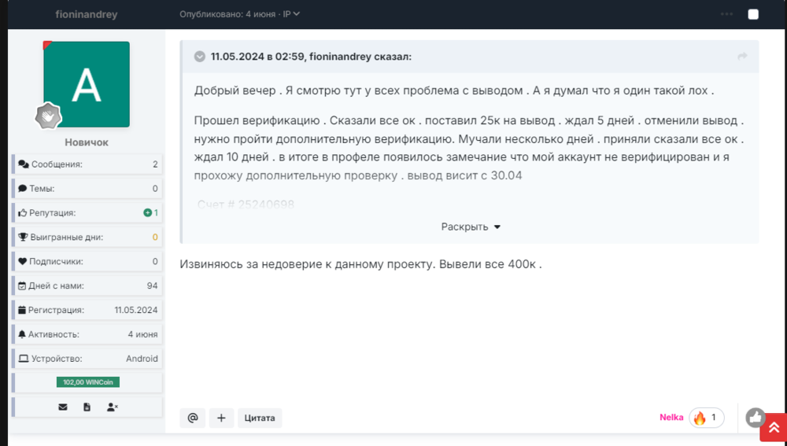Image resolution: width=787 pixels, height=446 pixels.
Task: Click the share arrow in the quote header
Action: point(741,57)
